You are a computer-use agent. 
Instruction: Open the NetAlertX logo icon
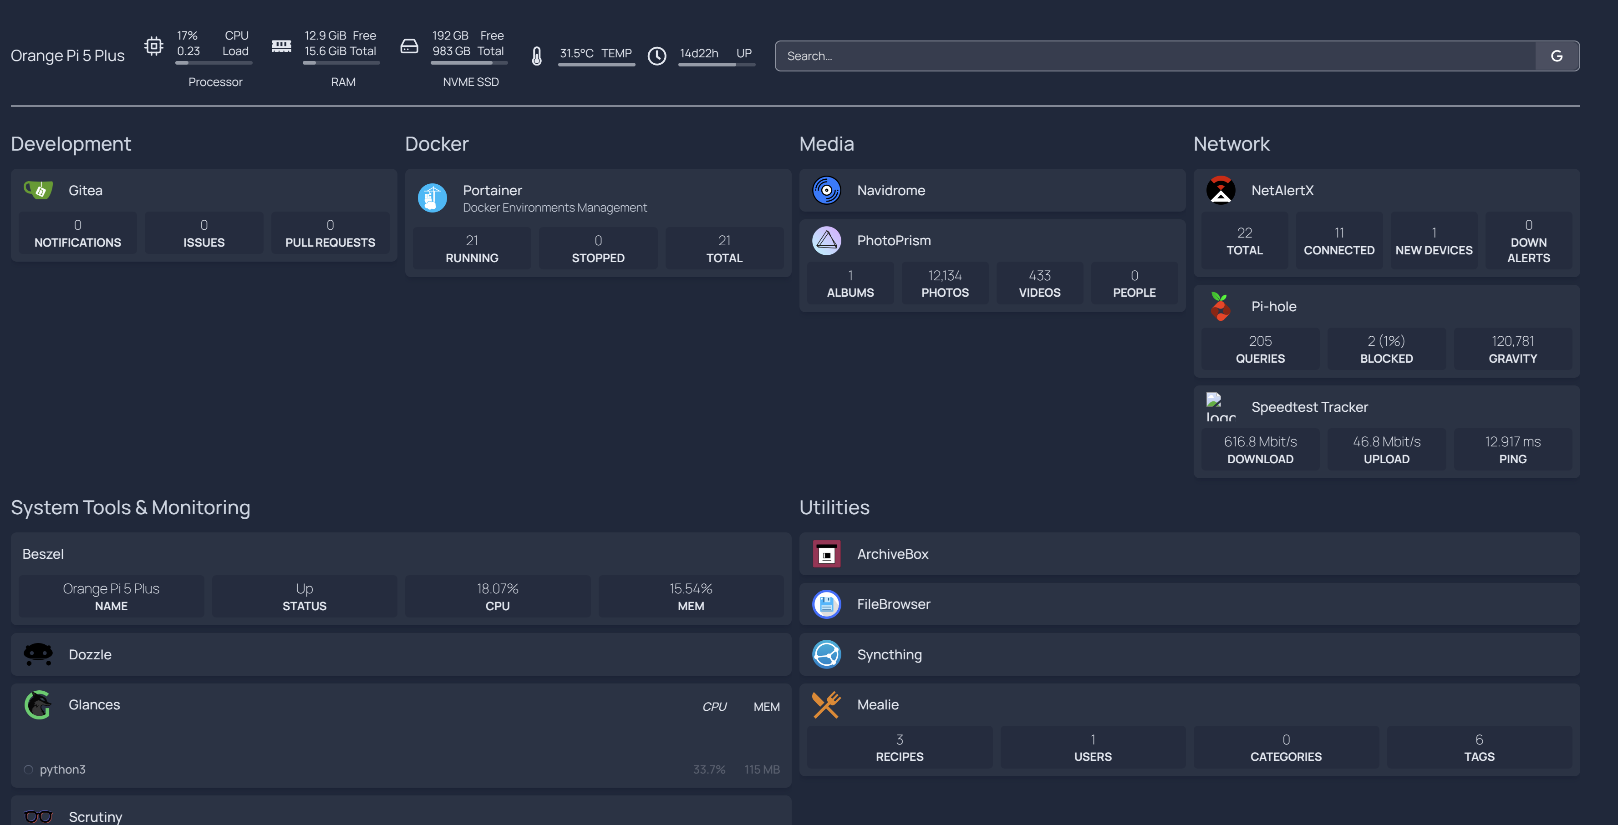(1221, 190)
